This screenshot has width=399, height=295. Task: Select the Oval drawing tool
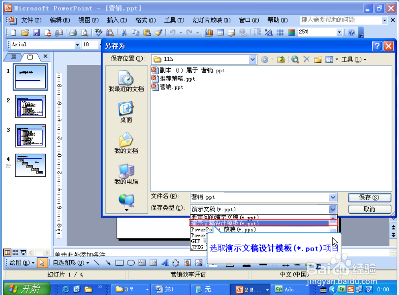point(131,263)
